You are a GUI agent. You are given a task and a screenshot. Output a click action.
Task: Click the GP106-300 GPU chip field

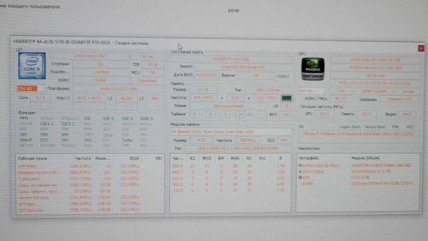point(375,75)
